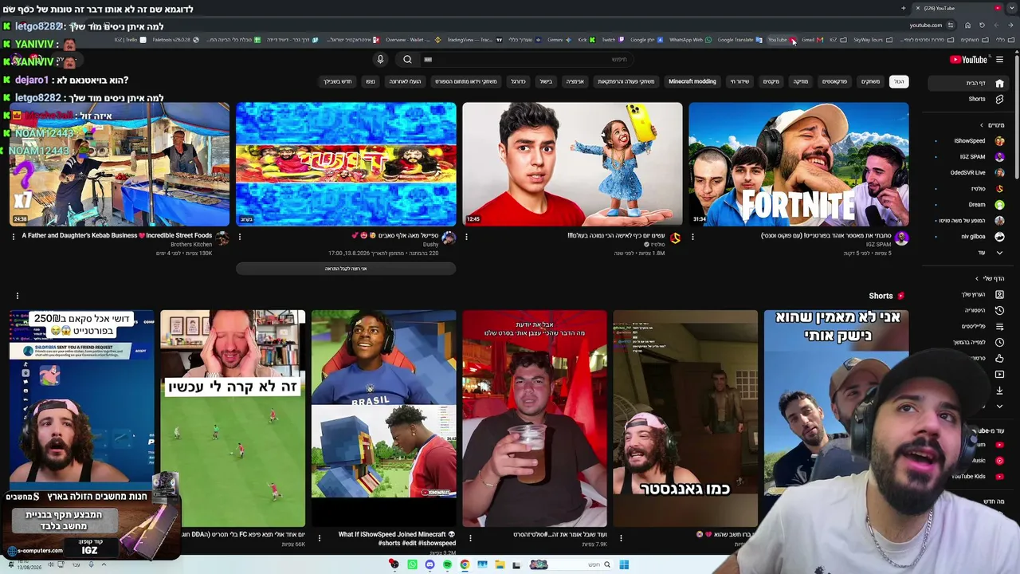Reload the page with the browser refresh icon
Screen dimensions: 1020x574
pyautogui.click(x=982, y=25)
